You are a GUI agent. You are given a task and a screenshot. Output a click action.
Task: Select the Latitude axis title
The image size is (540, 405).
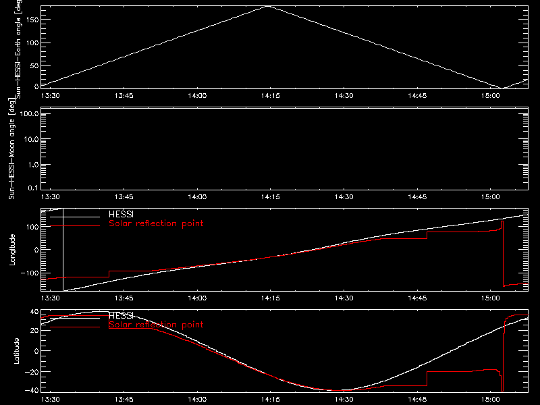tap(16, 350)
